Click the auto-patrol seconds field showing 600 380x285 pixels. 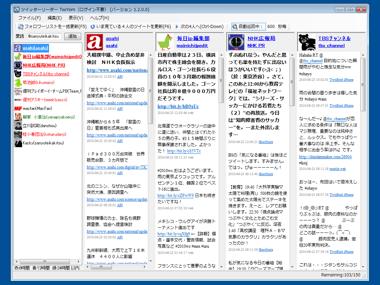pyautogui.click(x=271, y=26)
